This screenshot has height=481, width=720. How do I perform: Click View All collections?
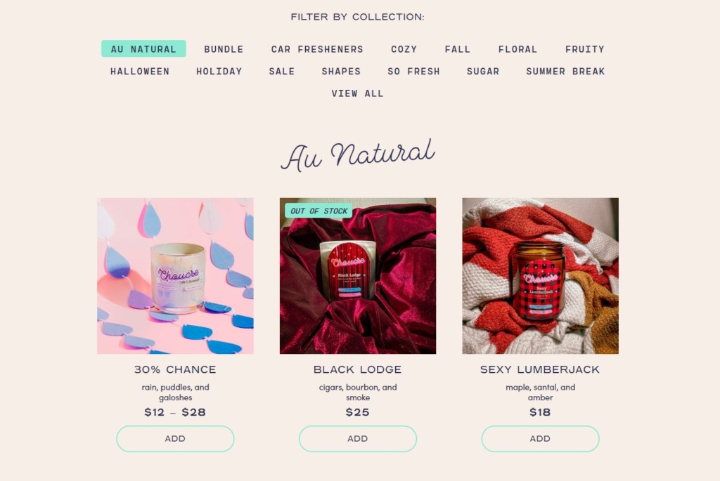[358, 93]
